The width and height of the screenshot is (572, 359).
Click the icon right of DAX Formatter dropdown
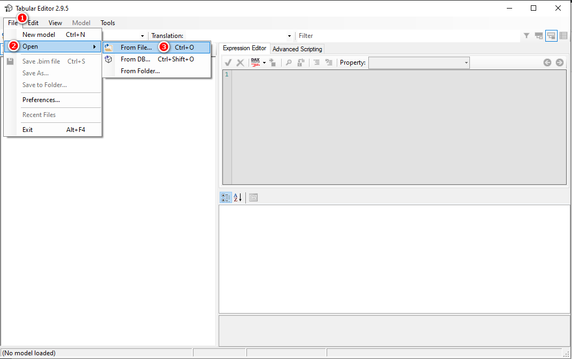tap(273, 63)
